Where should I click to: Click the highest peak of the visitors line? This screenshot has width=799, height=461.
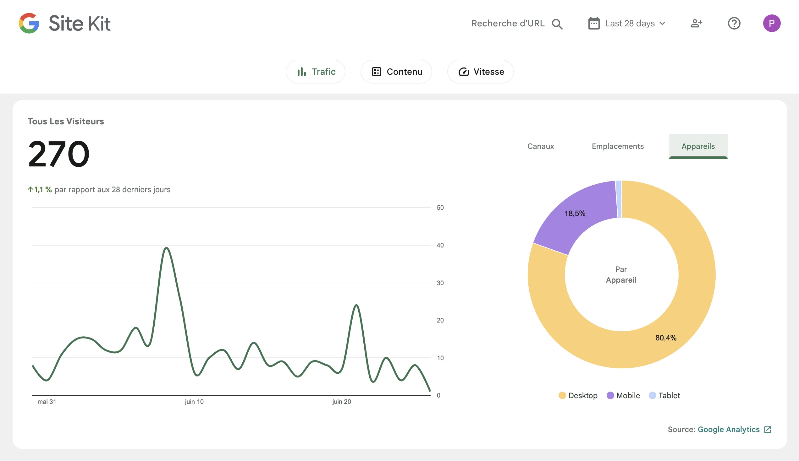(x=166, y=248)
